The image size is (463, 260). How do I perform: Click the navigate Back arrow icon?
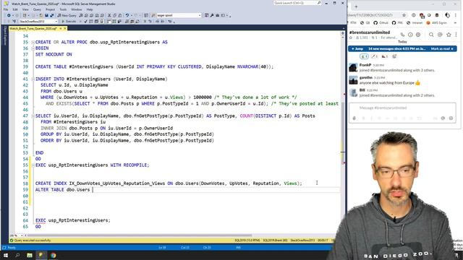tap(9, 15)
